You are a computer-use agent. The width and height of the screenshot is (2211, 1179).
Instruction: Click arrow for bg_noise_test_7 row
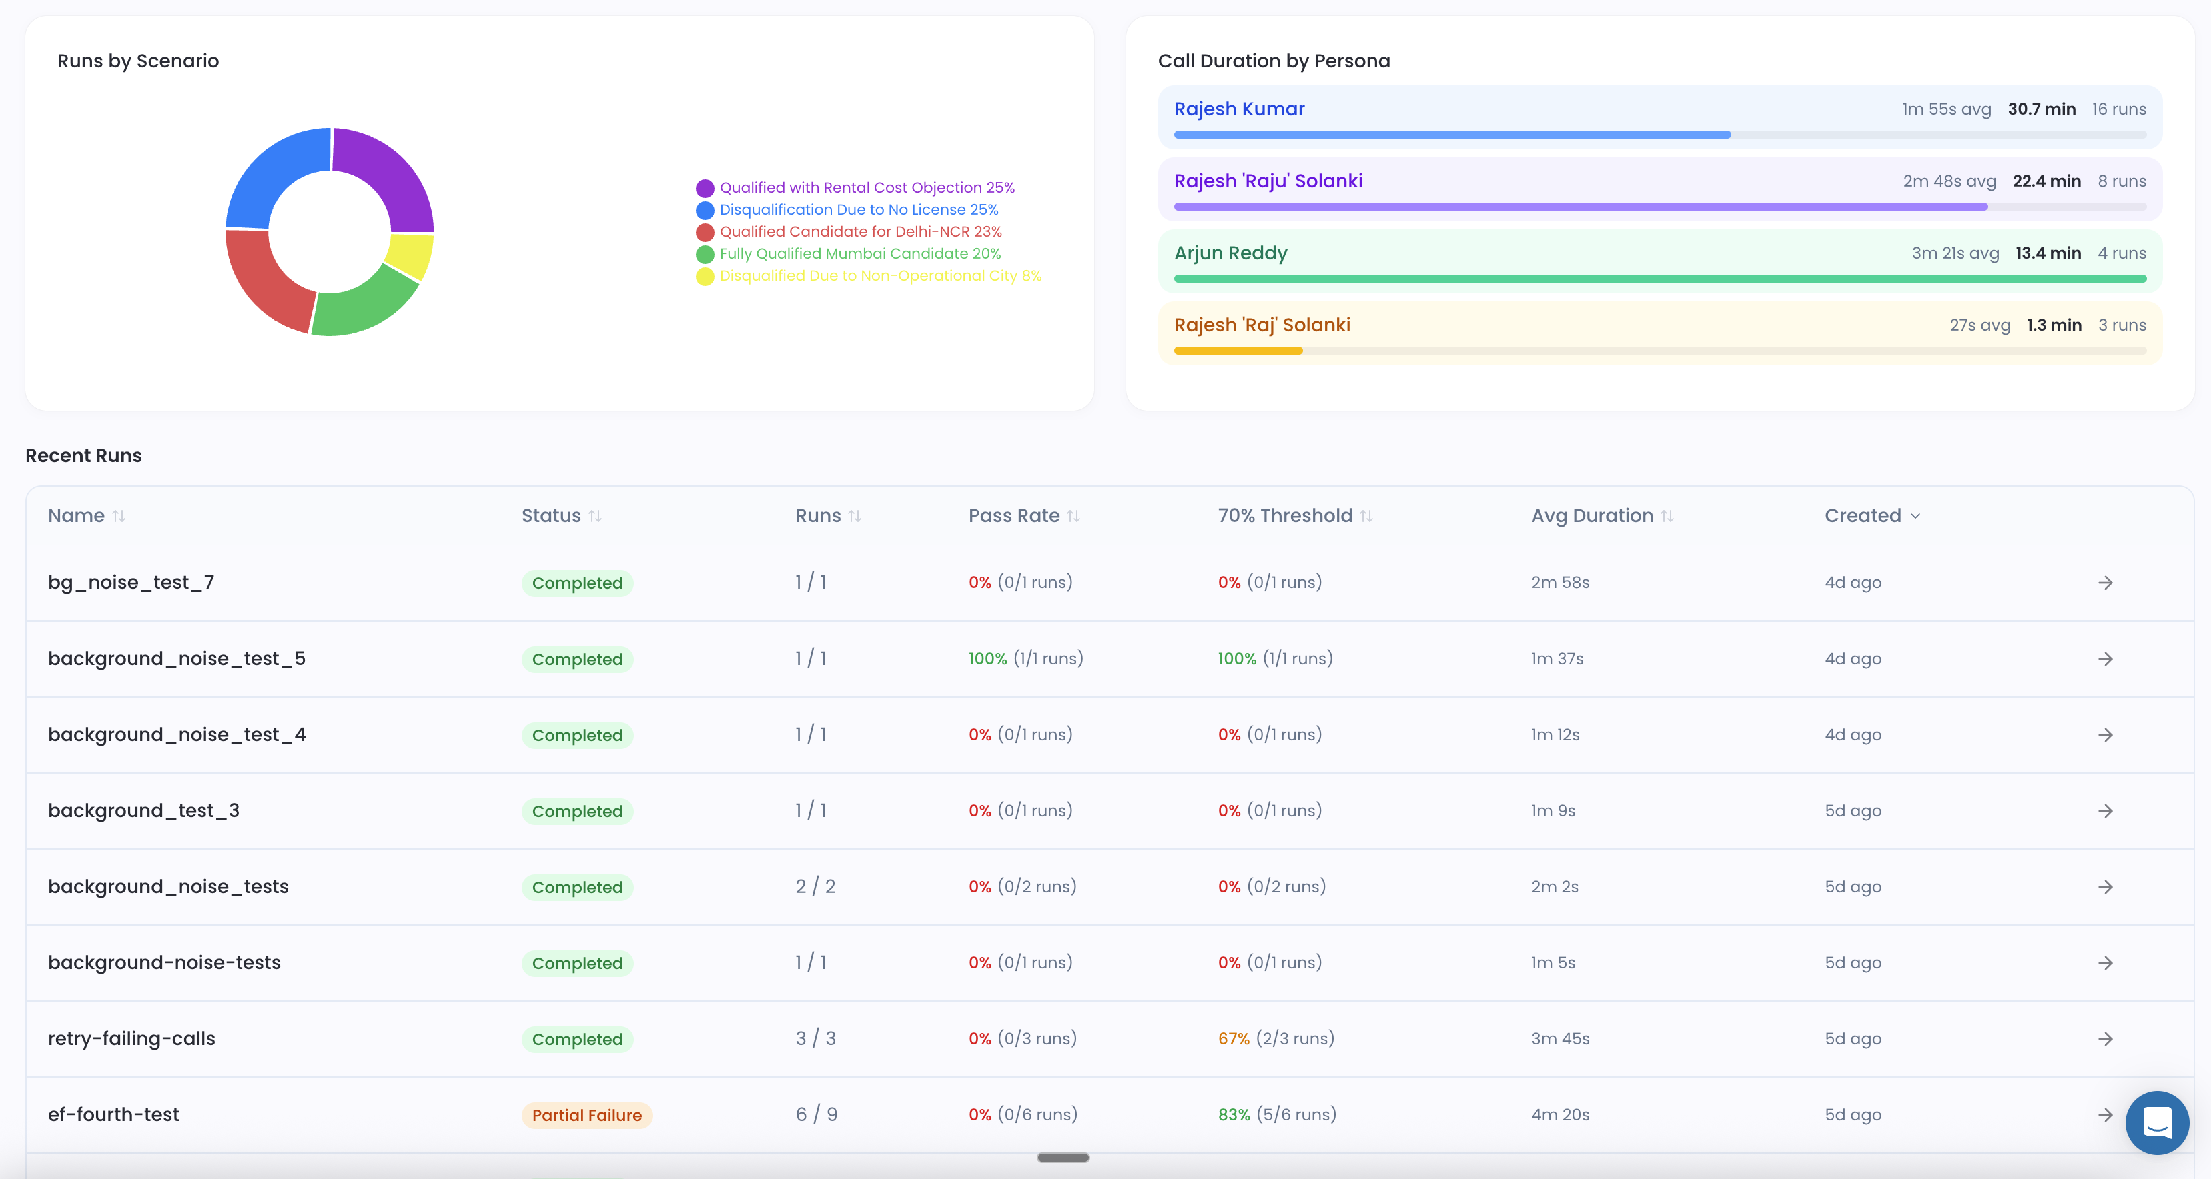2104,583
